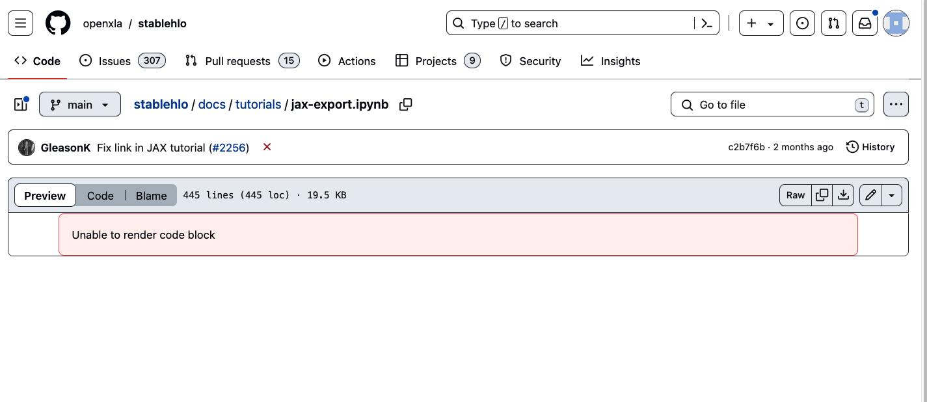Open the hamburger navigation menu

click(x=20, y=23)
